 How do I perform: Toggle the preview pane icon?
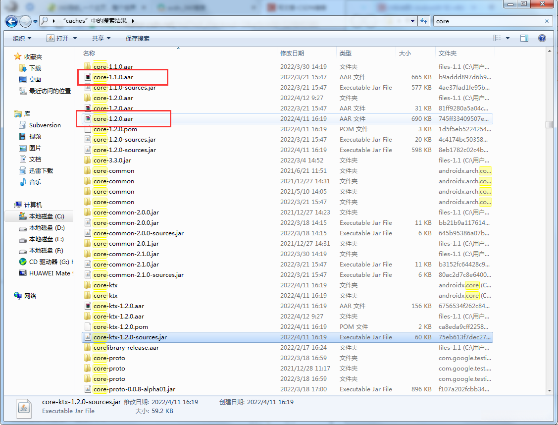point(524,38)
